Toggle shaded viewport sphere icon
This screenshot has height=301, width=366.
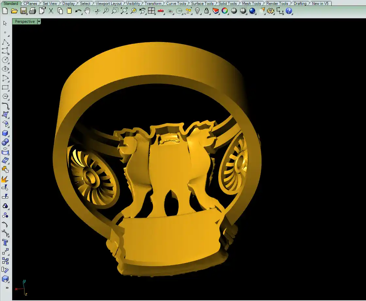[234, 11]
